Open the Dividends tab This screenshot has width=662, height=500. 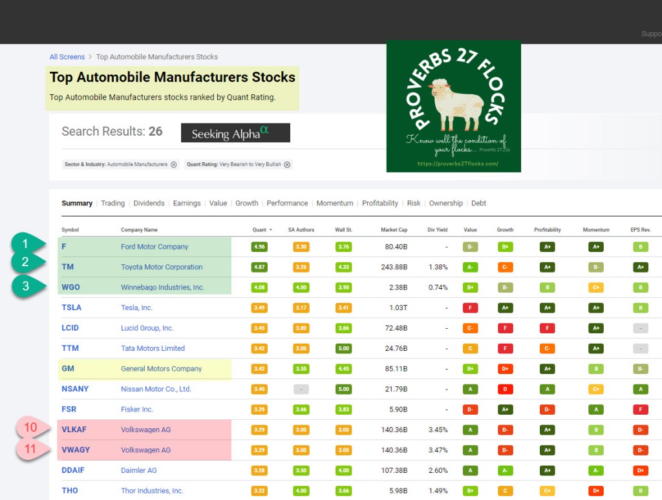[x=149, y=203]
